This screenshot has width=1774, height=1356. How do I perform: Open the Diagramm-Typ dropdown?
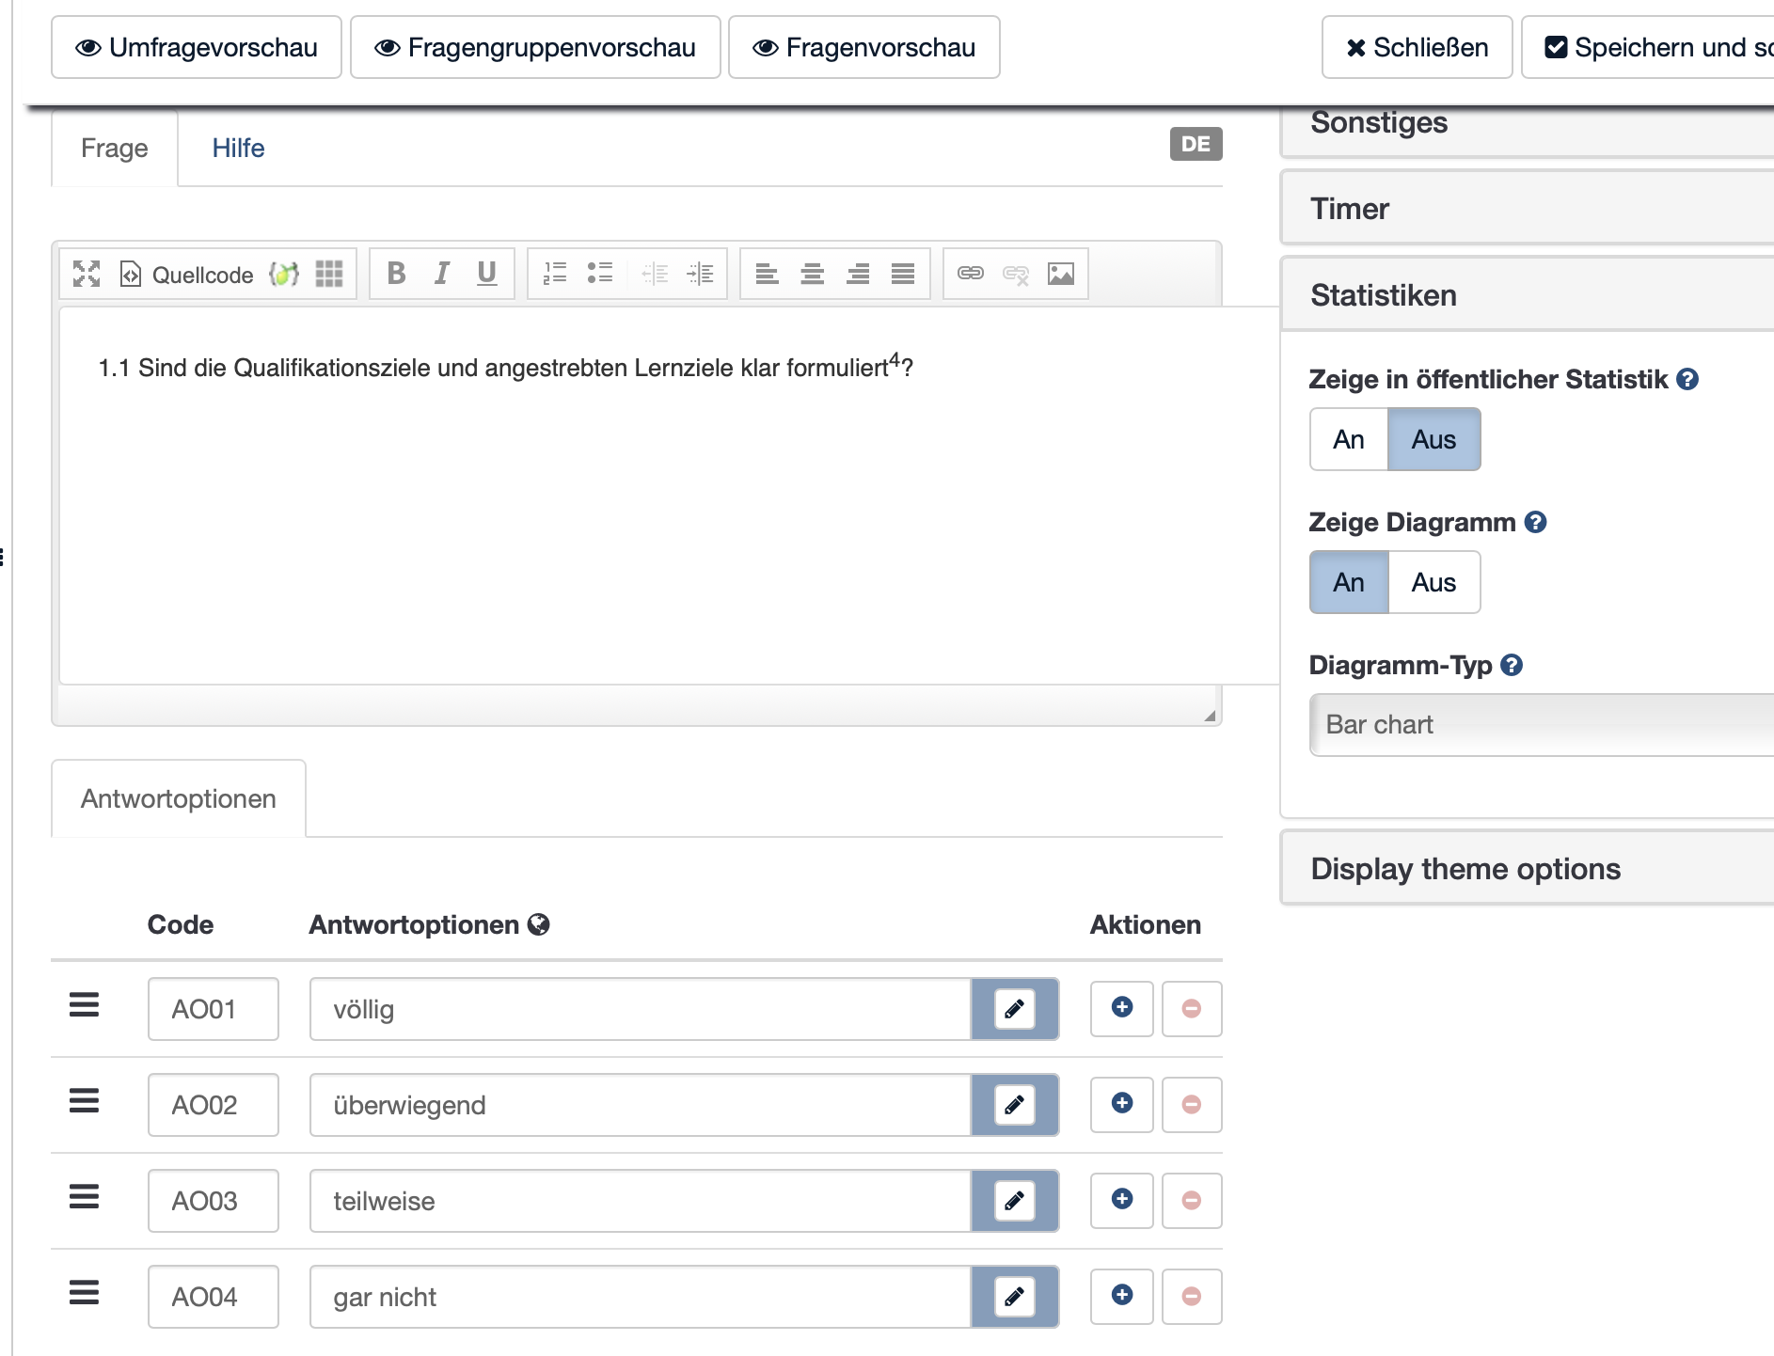click(1541, 724)
